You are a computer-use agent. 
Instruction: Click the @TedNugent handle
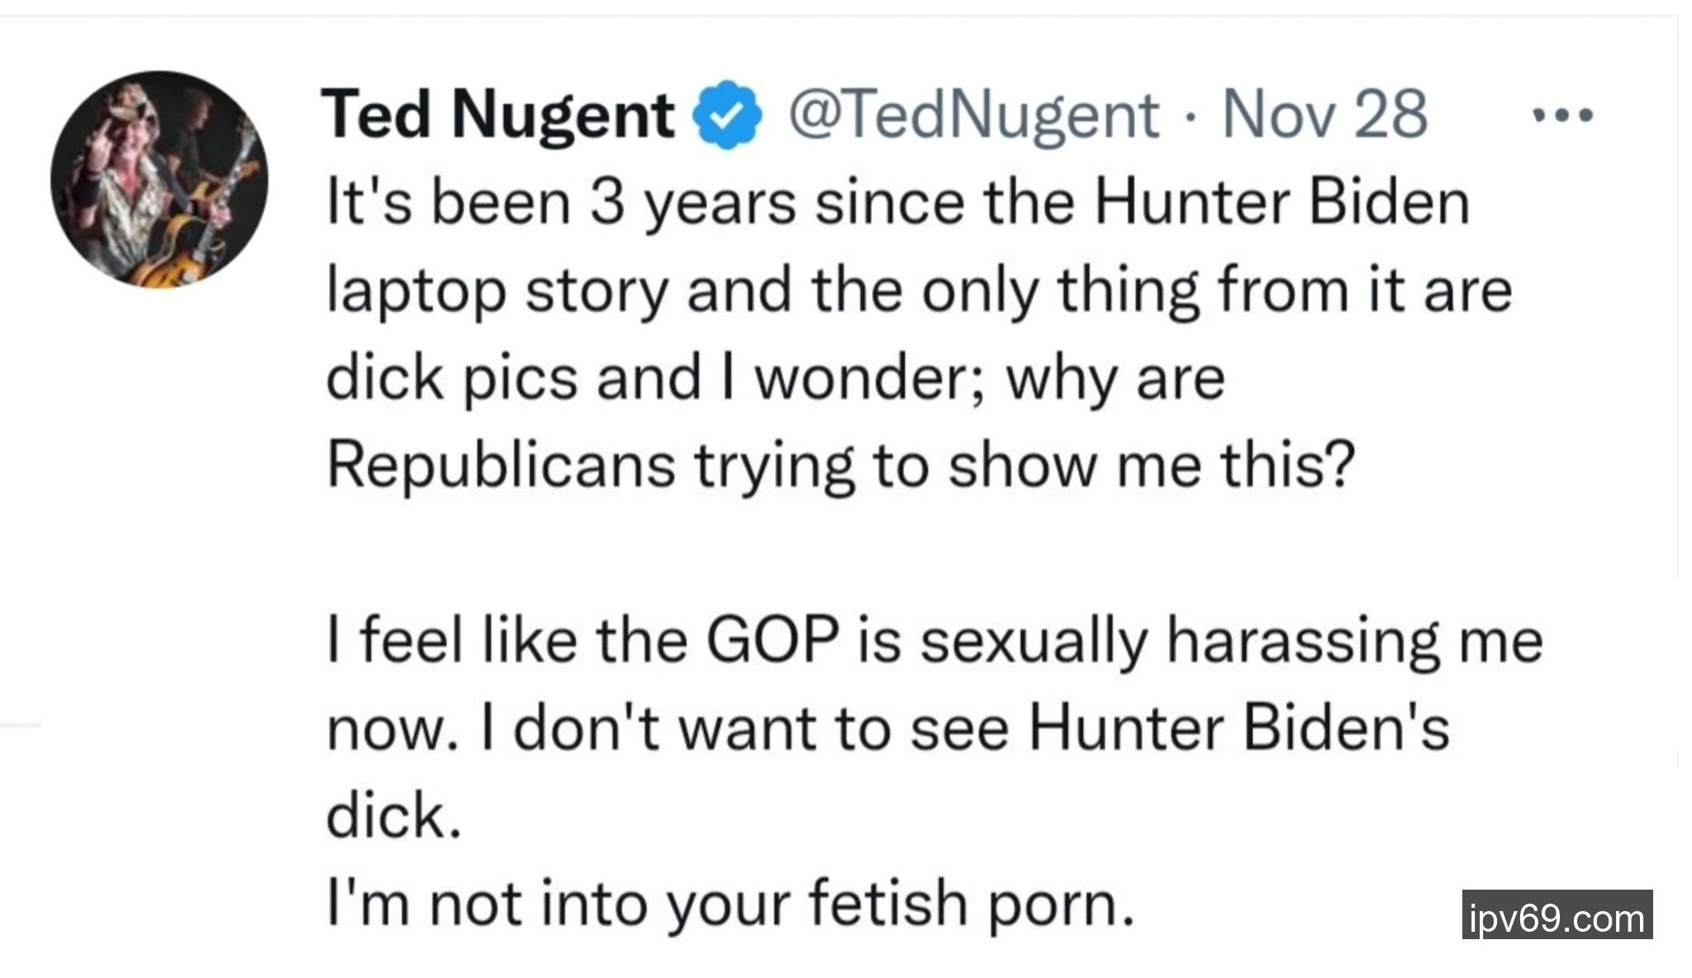(x=973, y=116)
